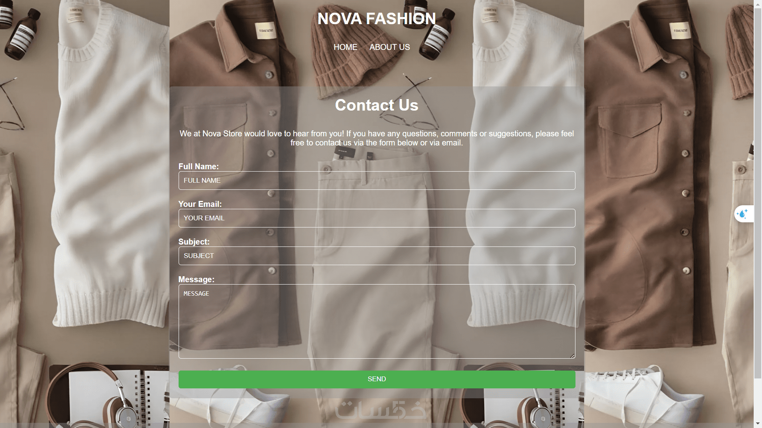This screenshot has height=428, width=762.
Task: Click the textarea resize grip corner
Action: [x=572, y=356]
